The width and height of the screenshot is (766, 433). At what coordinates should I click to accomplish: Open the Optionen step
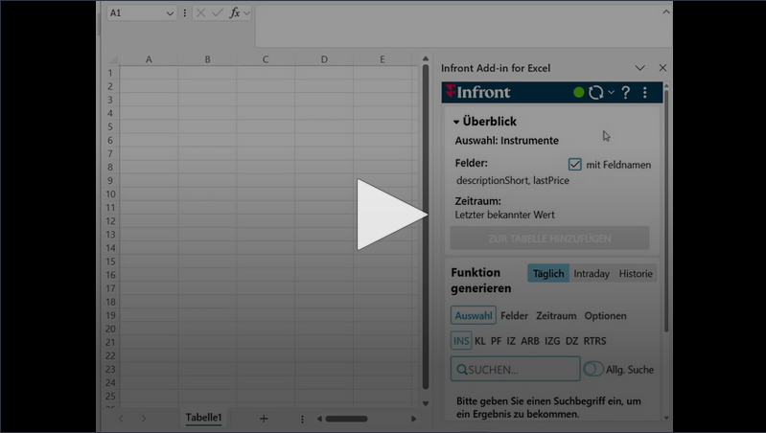pyautogui.click(x=605, y=316)
